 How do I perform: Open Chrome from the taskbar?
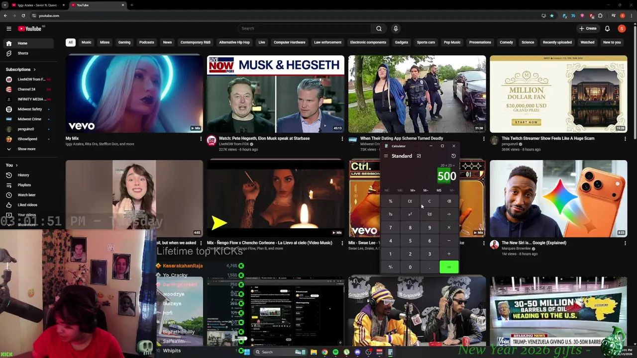pyautogui.click(x=324, y=352)
